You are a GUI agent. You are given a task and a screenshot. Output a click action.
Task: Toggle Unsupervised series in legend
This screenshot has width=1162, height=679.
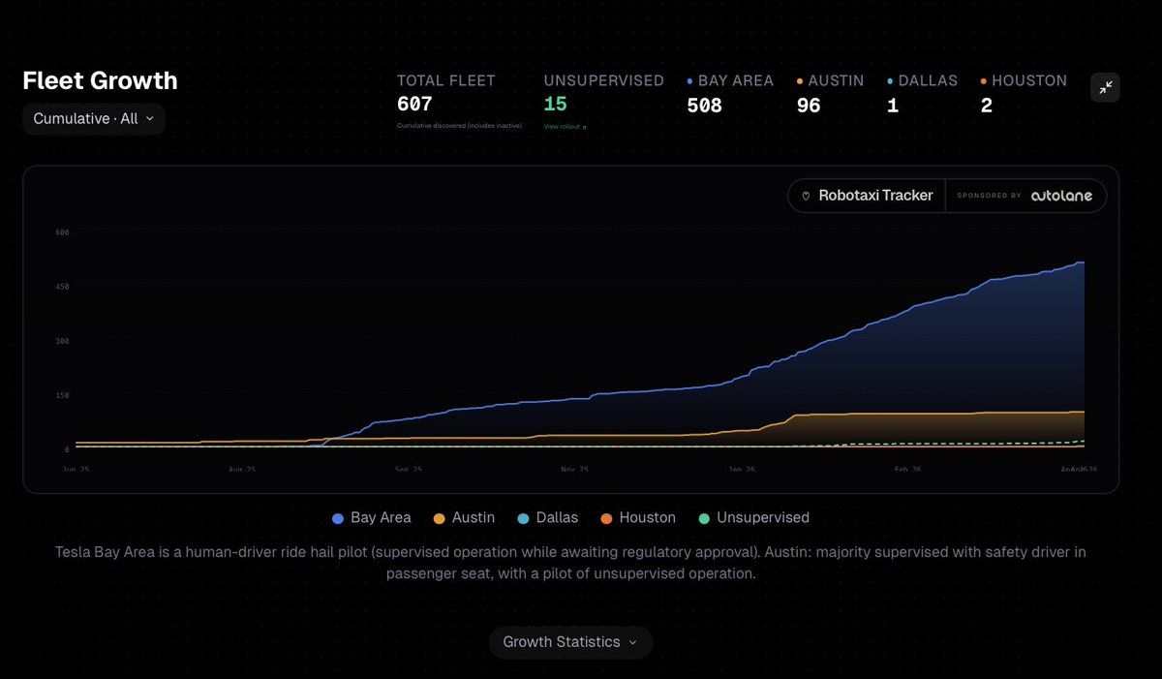[x=752, y=518]
